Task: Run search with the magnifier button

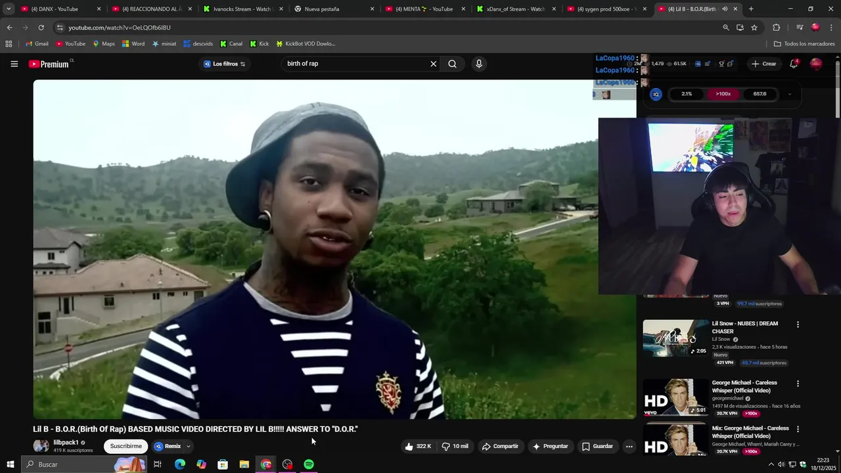Action: click(x=452, y=64)
